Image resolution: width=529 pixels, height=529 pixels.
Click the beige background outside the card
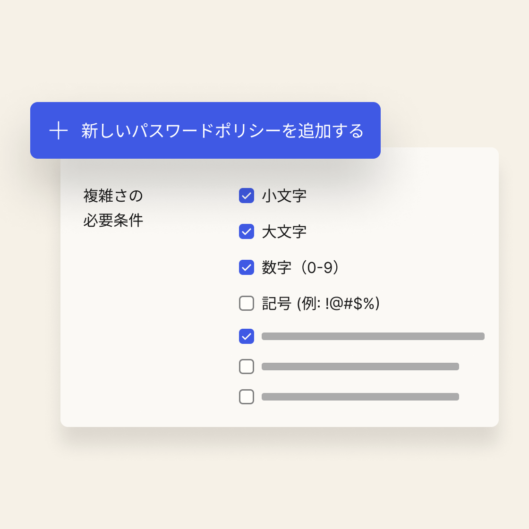pos(264,482)
